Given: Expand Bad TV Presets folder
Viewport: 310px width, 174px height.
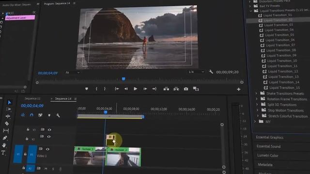Looking at the screenshot, I should coord(250,6).
